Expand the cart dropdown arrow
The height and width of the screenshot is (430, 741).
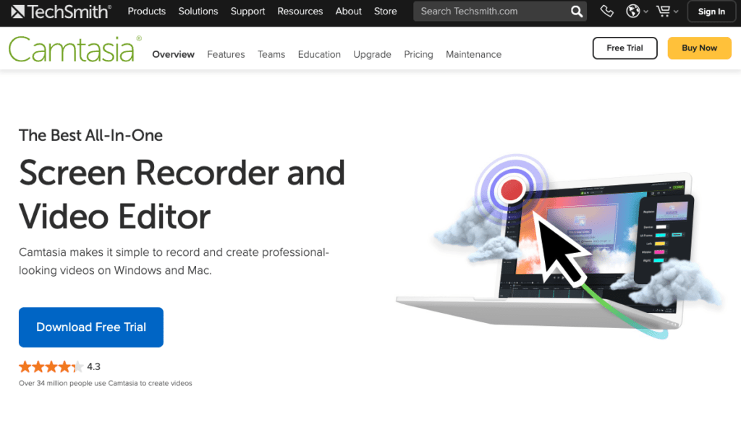tap(676, 12)
